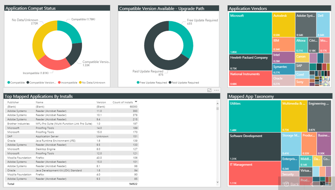Select the Altova vendor tile
The height and width of the screenshot is (190, 335).
pyautogui.click(x=302, y=45)
